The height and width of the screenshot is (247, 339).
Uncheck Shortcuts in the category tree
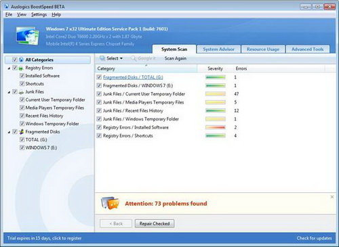coord(22,84)
